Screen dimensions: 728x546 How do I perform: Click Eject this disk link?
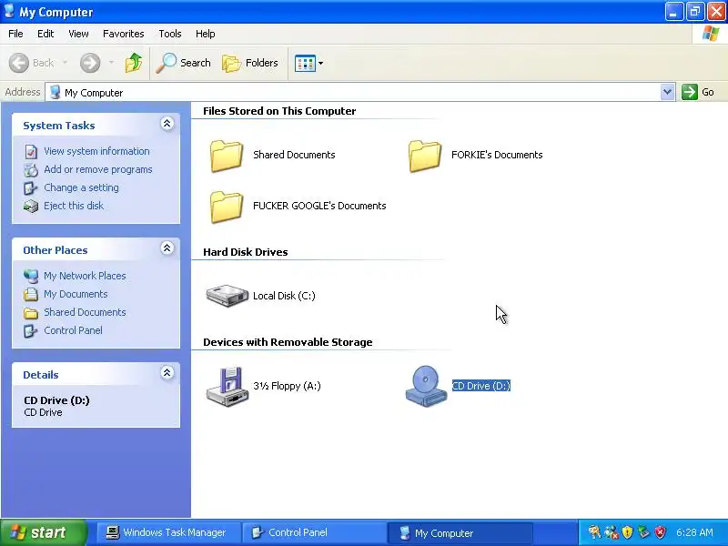tap(74, 206)
